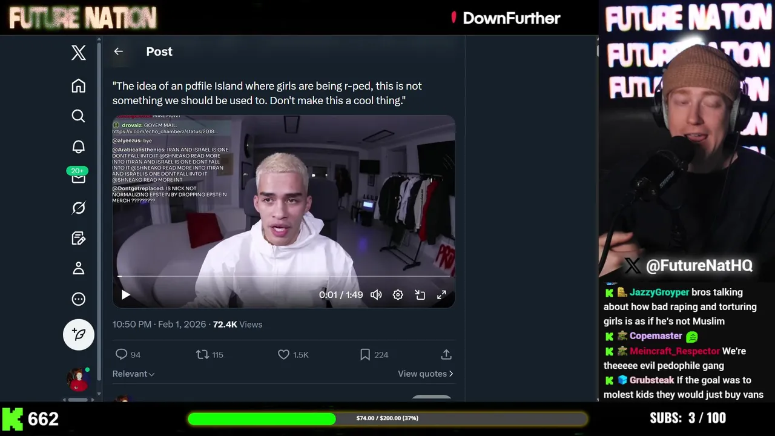The image size is (775, 436).
Task: Toggle the picture-in-picture video icon
Action: (x=420, y=295)
